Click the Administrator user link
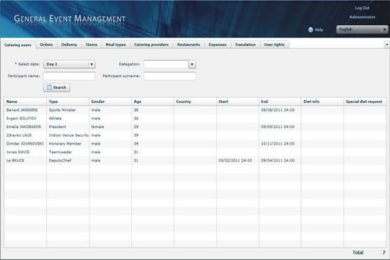 coord(362,17)
